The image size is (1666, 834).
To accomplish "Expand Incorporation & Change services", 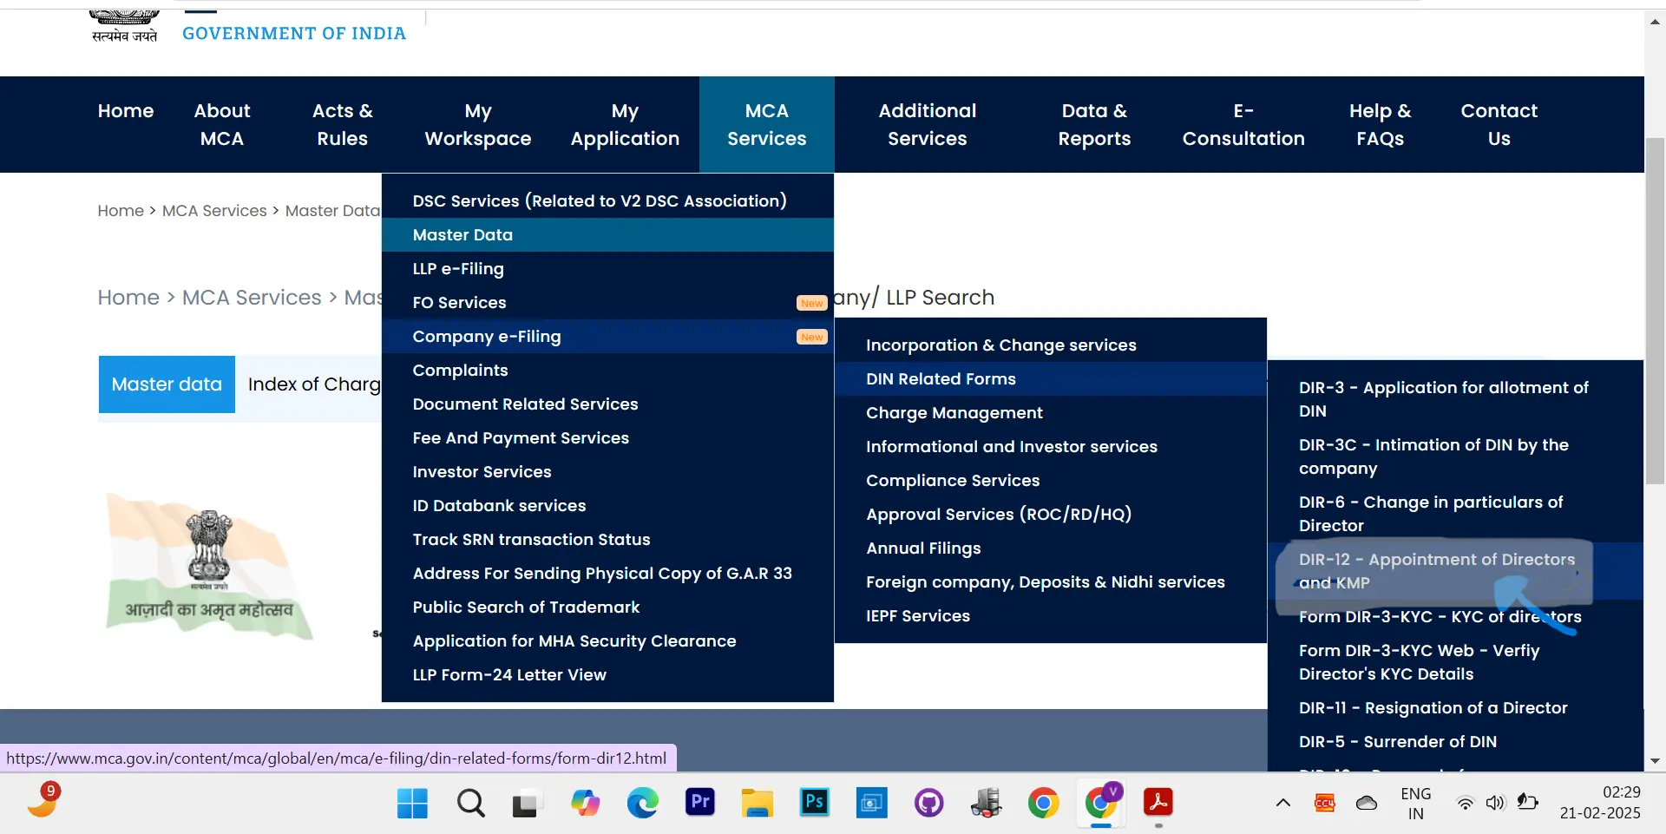I will point(1051,345).
